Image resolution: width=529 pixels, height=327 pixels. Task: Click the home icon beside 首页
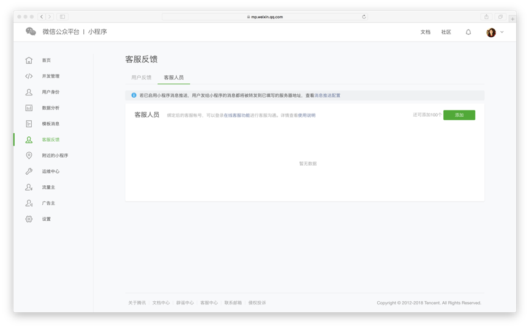point(29,61)
